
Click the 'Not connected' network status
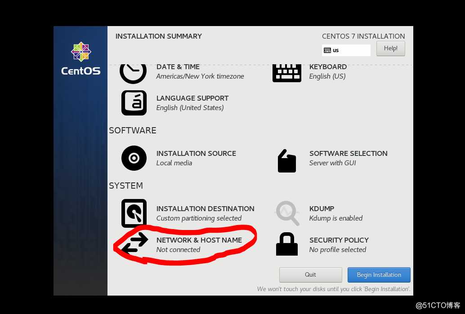tap(178, 250)
